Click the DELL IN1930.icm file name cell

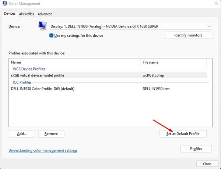coord(156,89)
